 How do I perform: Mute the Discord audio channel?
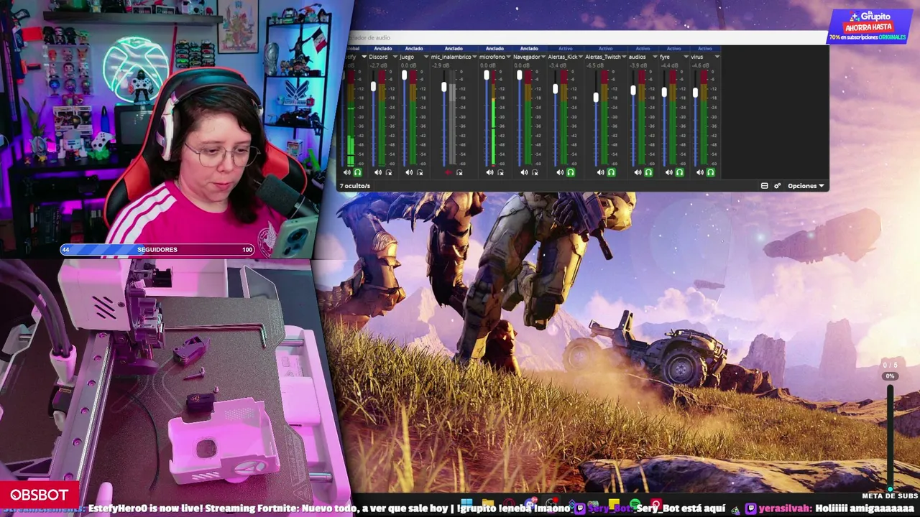[x=378, y=172]
